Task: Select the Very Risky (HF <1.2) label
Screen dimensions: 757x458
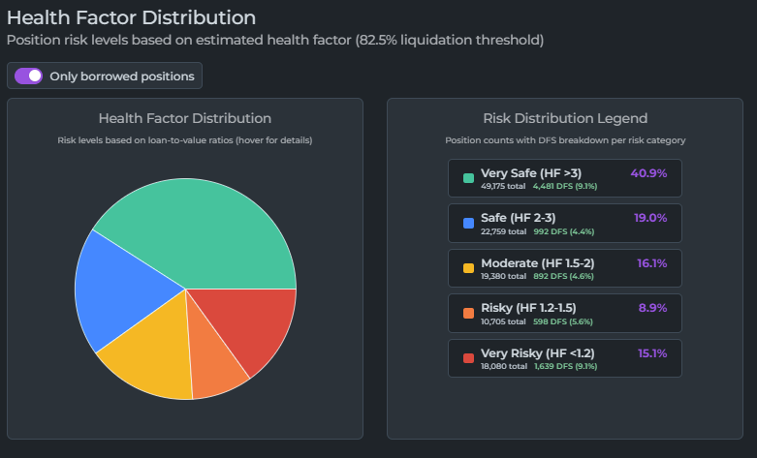Action: (x=536, y=352)
